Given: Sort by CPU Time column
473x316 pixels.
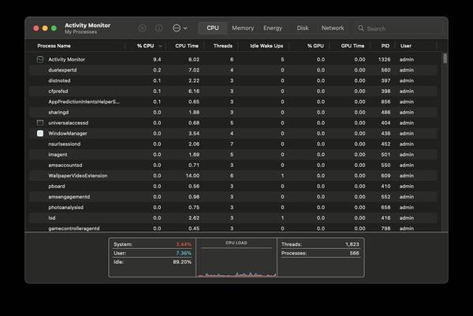Looking at the screenshot, I should click(187, 46).
